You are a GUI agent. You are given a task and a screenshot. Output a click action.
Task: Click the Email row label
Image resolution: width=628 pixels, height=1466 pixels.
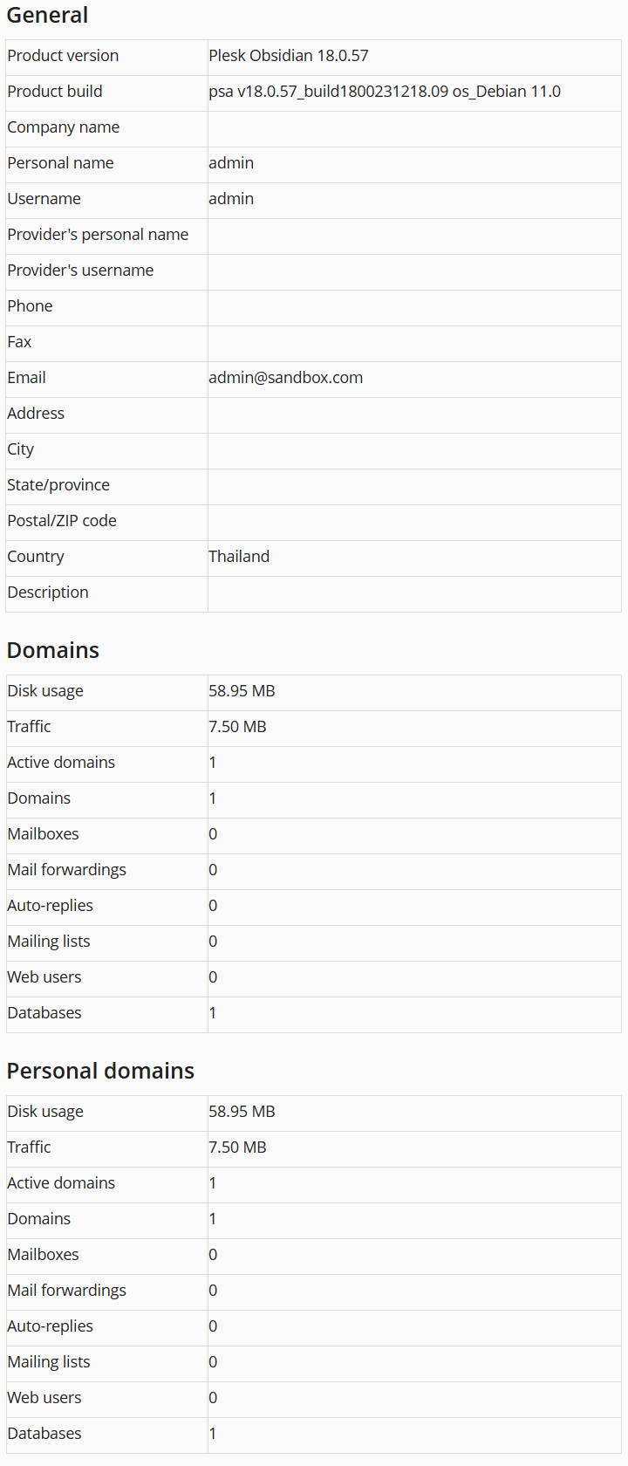coord(26,378)
